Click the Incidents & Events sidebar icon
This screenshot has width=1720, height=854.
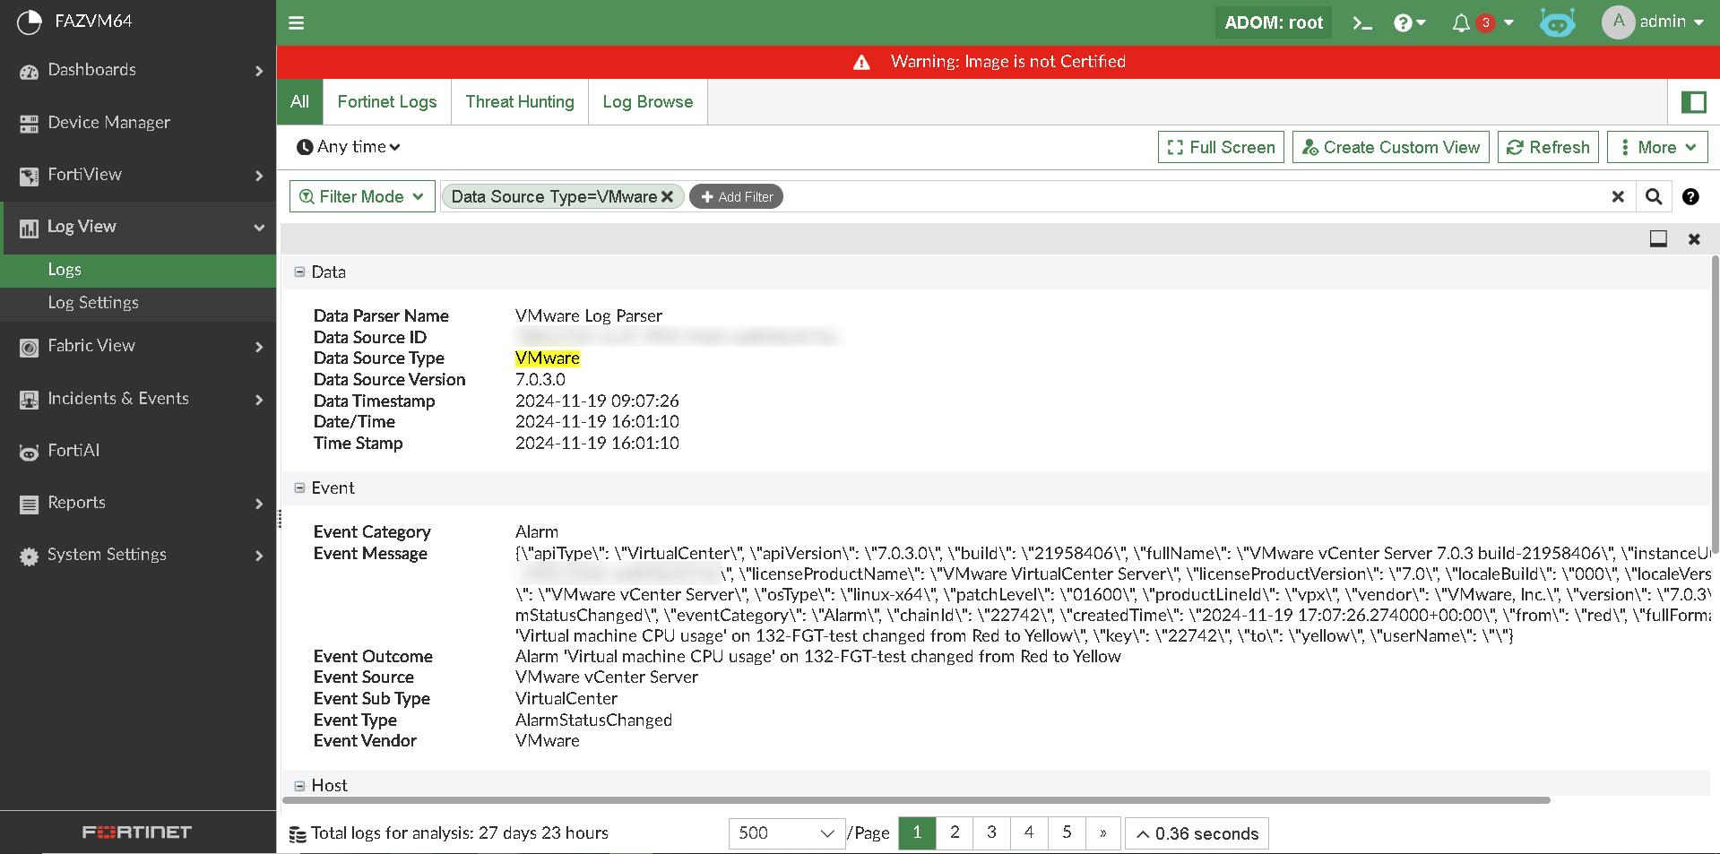pyautogui.click(x=28, y=399)
